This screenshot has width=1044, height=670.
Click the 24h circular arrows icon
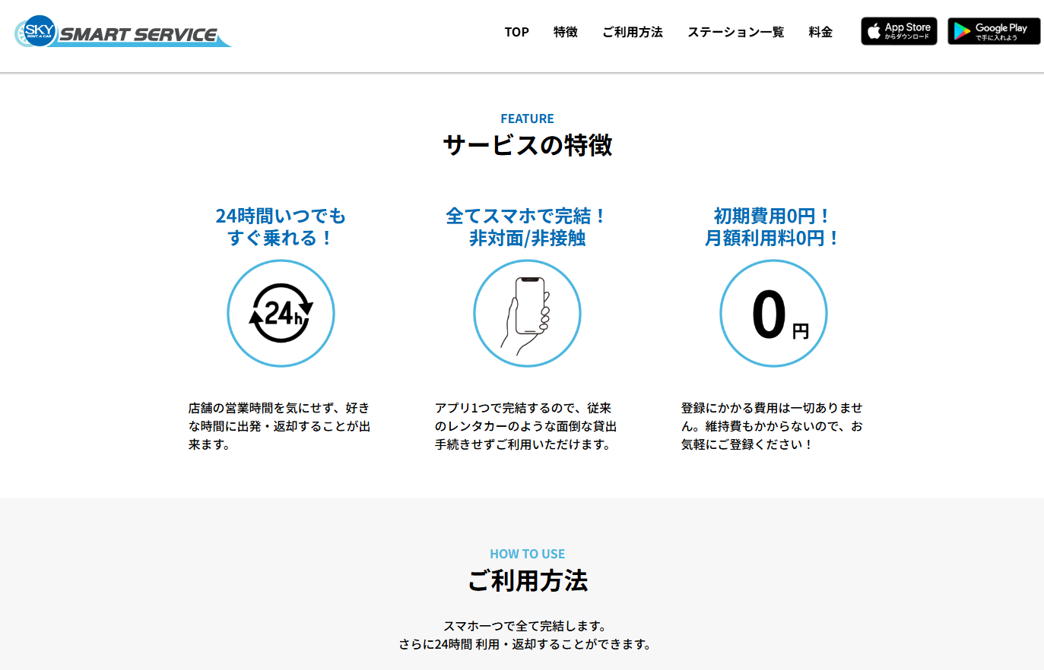(x=281, y=313)
